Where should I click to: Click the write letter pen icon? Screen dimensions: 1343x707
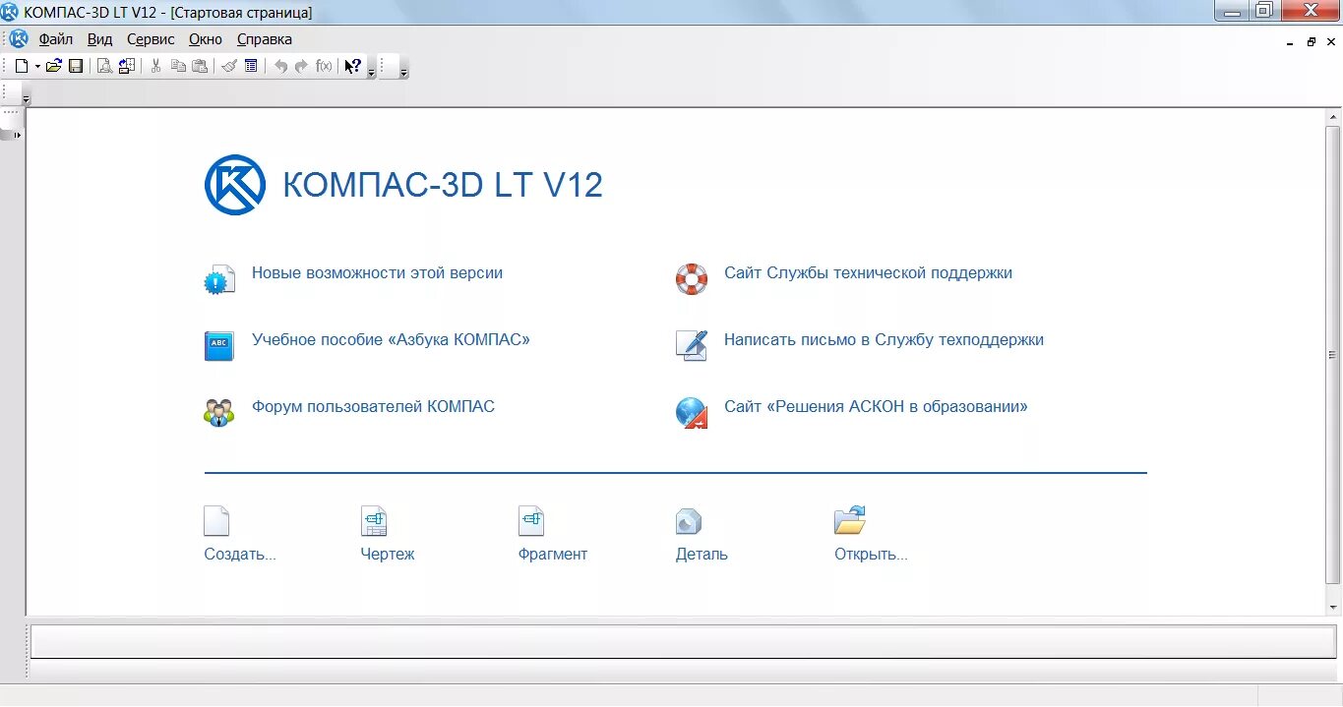pyautogui.click(x=692, y=345)
